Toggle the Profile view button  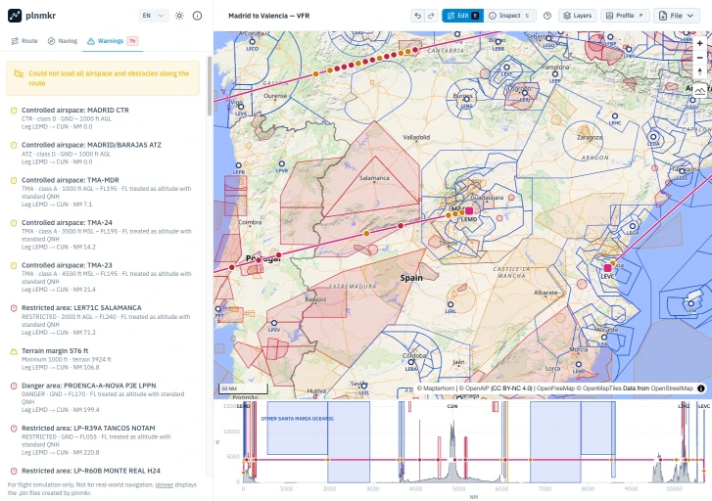pos(625,16)
